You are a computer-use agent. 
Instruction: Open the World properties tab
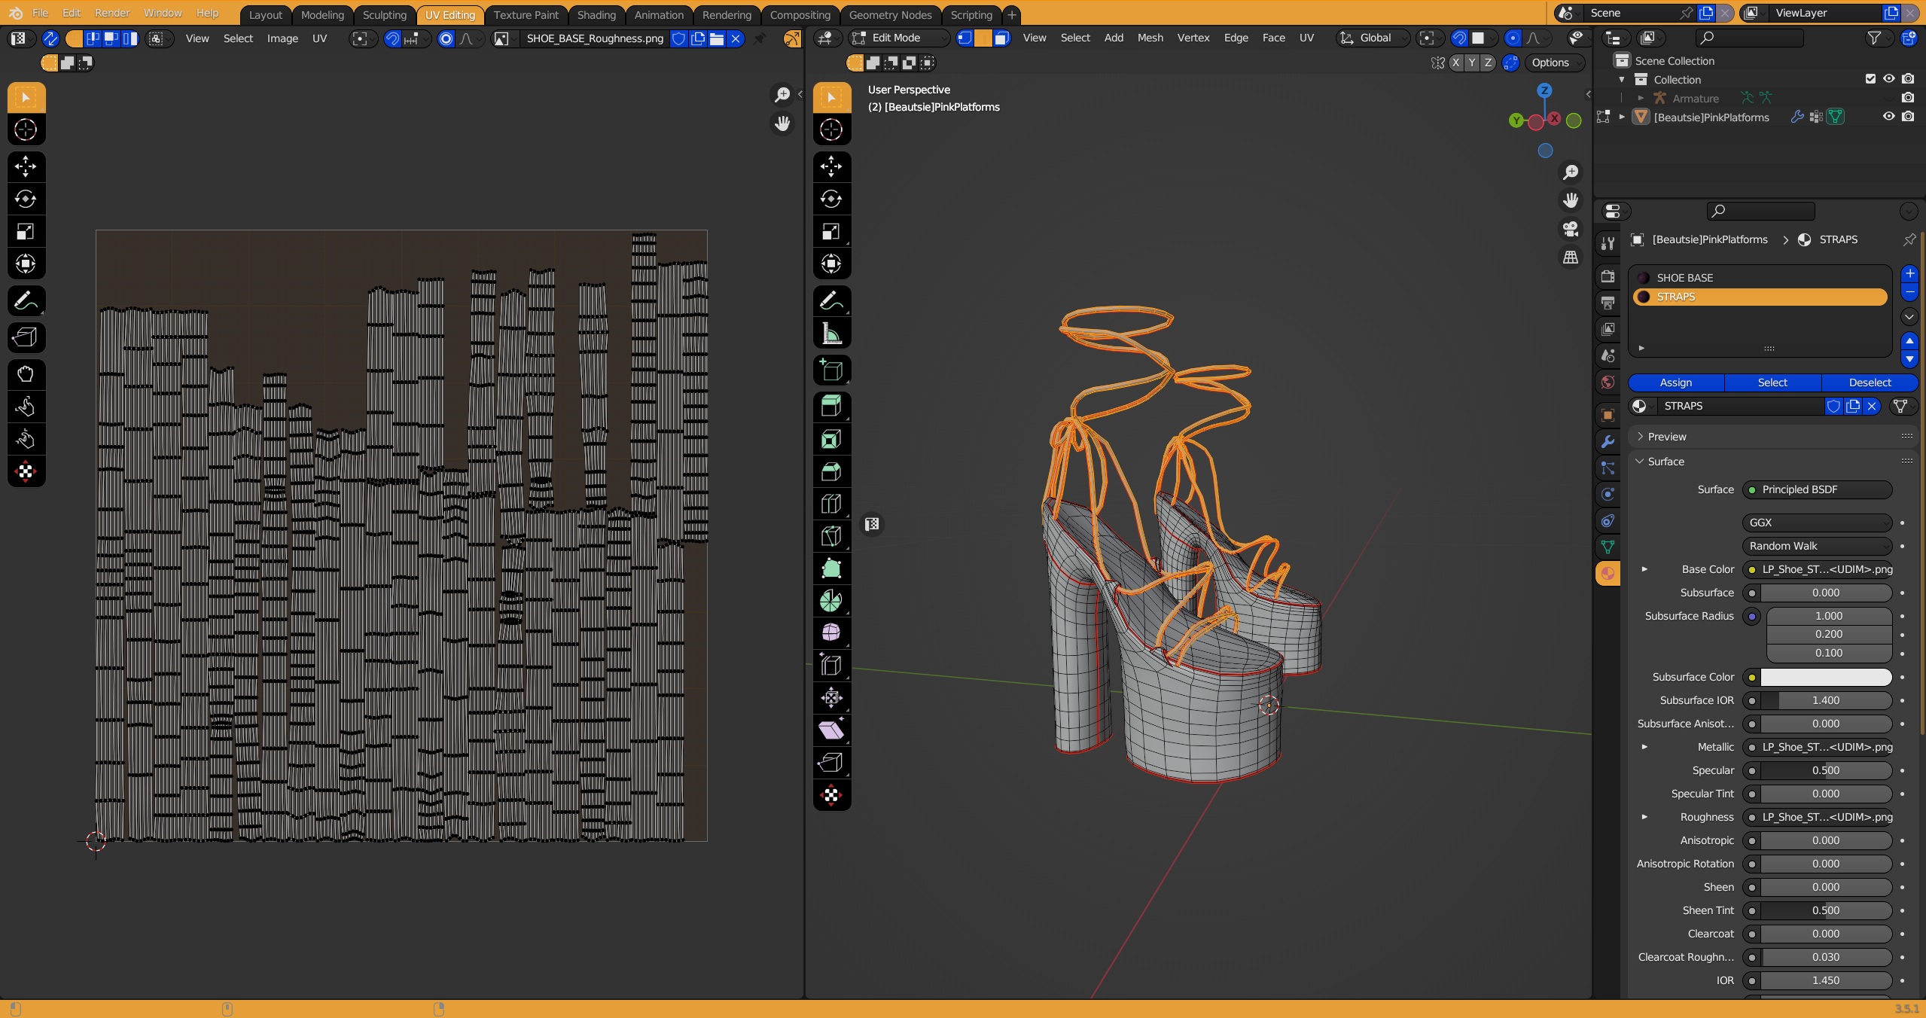[1608, 382]
